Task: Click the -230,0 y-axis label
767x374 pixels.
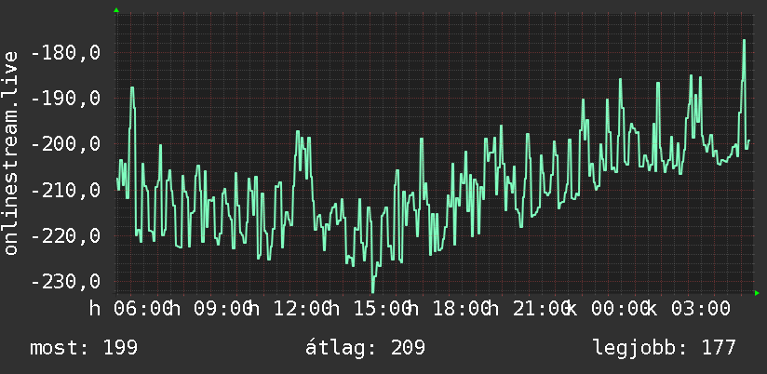Action: point(66,282)
